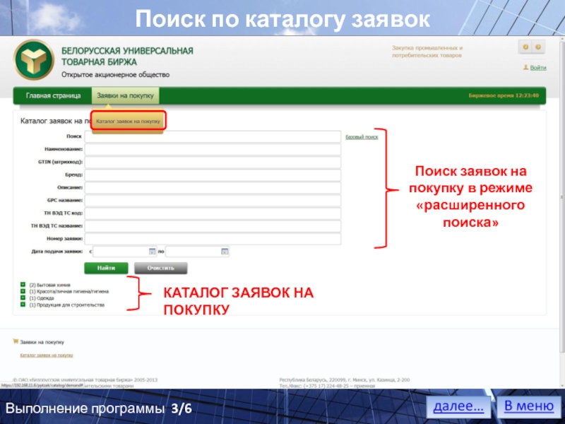
Task: Click the green Найти button
Action: click(x=106, y=268)
